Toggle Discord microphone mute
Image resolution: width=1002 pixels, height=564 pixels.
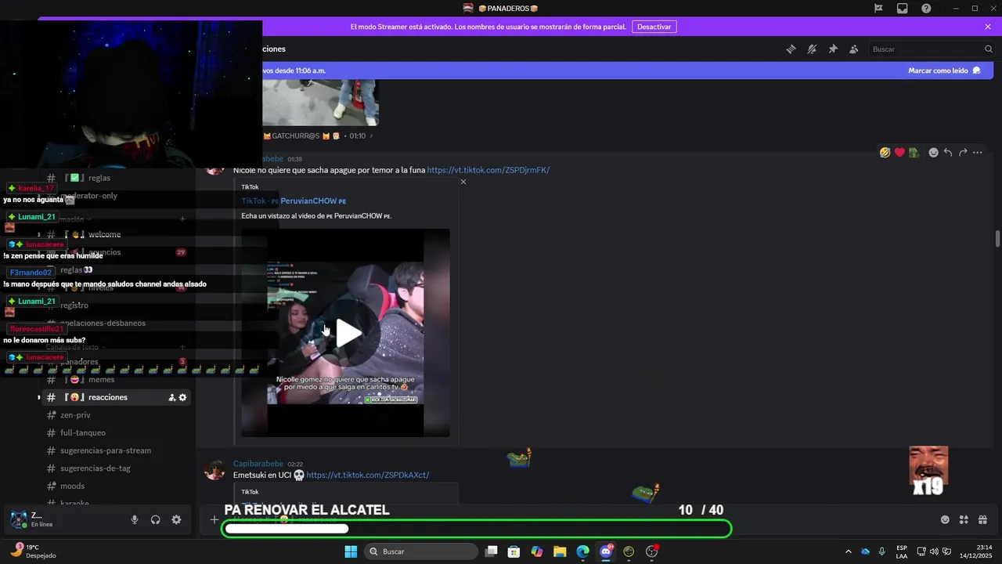click(135, 520)
